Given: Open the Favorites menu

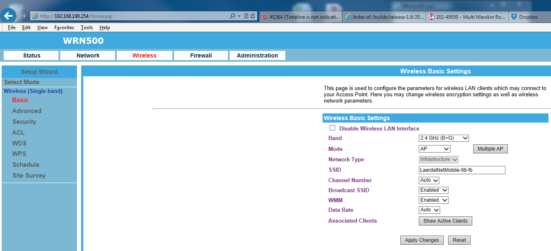Looking at the screenshot, I should (64, 28).
